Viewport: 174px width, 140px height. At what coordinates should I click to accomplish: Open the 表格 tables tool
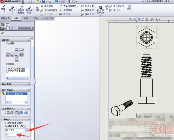pyautogui.click(x=129, y=8)
